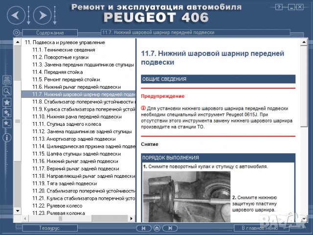Click the print icon in sidebar
The width and height of the screenshot is (313, 235).
point(7,80)
